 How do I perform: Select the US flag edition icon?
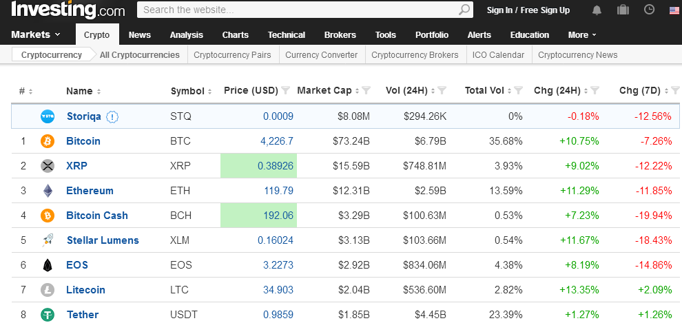[x=674, y=10]
